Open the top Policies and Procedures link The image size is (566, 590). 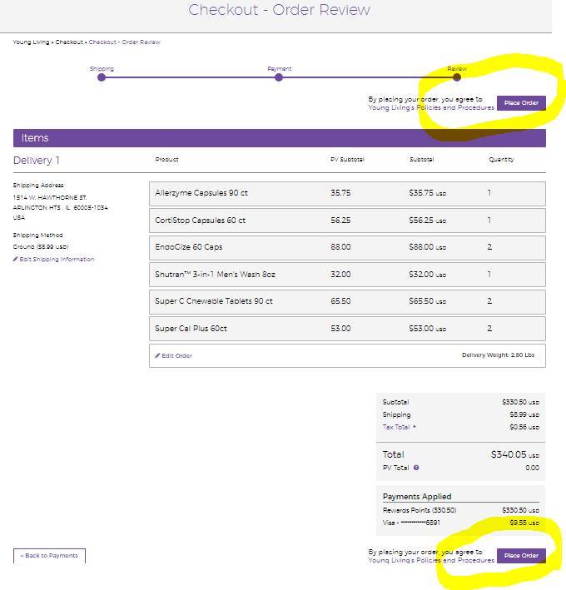pyautogui.click(x=431, y=108)
